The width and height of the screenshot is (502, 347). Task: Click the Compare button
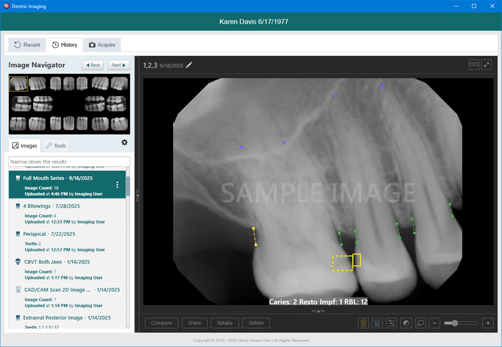(x=161, y=323)
